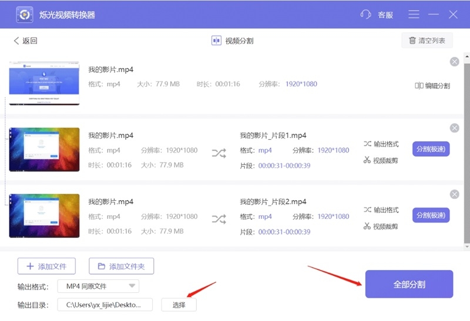Minimize the 烁光视频转换器 window
Image resolution: width=470 pixels, height=321 pixels.
click(434, 14)
